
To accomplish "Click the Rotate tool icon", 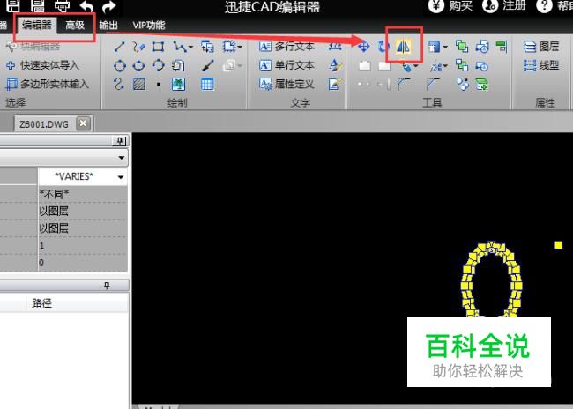I will click(383, 47).
